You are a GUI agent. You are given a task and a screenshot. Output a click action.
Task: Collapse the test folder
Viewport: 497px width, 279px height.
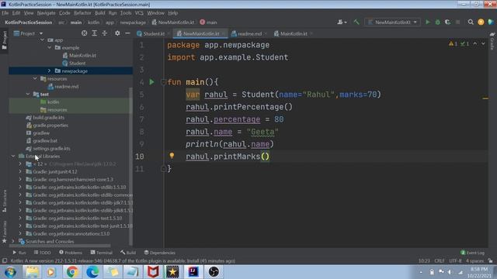[28, 94]
